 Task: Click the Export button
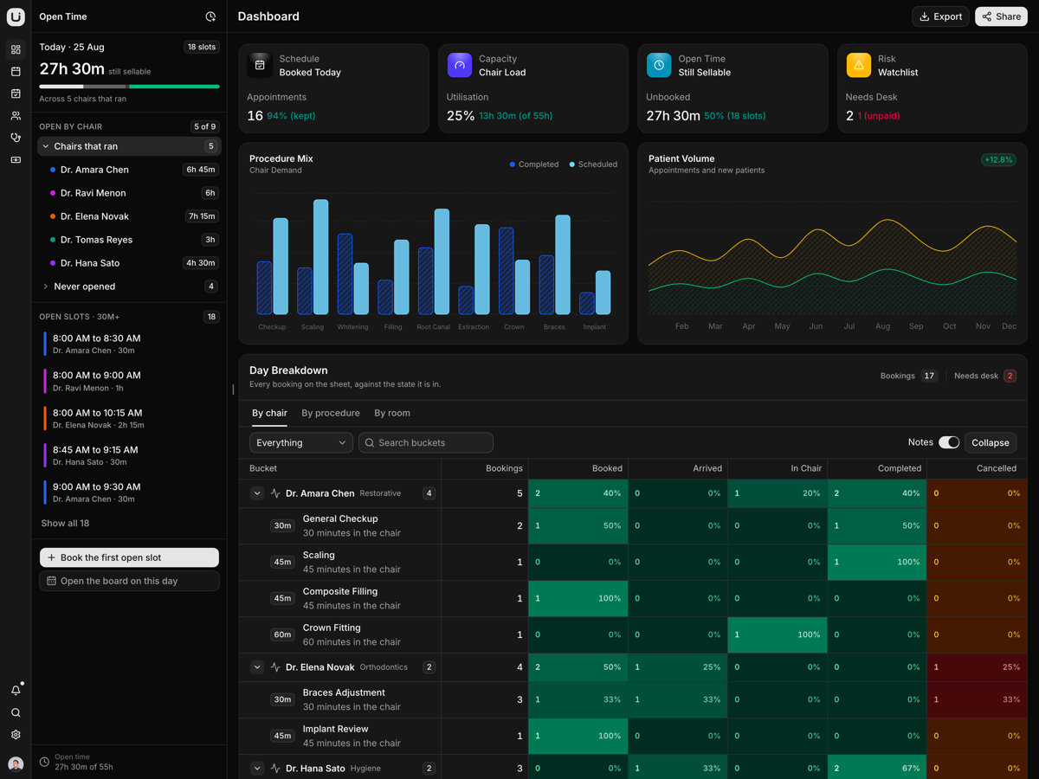click(x=940, y=16)
